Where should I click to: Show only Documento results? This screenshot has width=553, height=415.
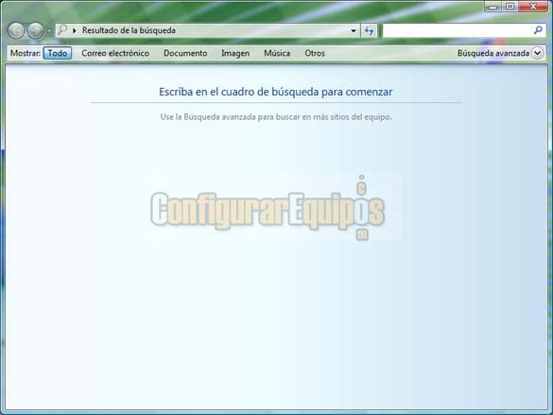[185, 53]
